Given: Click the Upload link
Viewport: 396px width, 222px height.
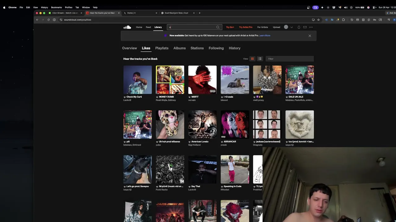Looking at the screenshot, I should [x=277, y=27].
